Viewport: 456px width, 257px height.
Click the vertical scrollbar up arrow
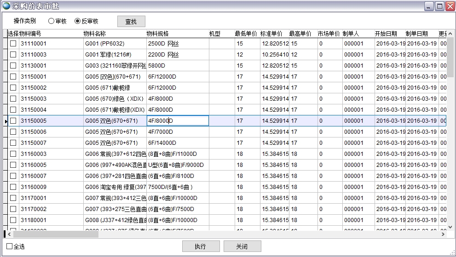coord(450,34)
